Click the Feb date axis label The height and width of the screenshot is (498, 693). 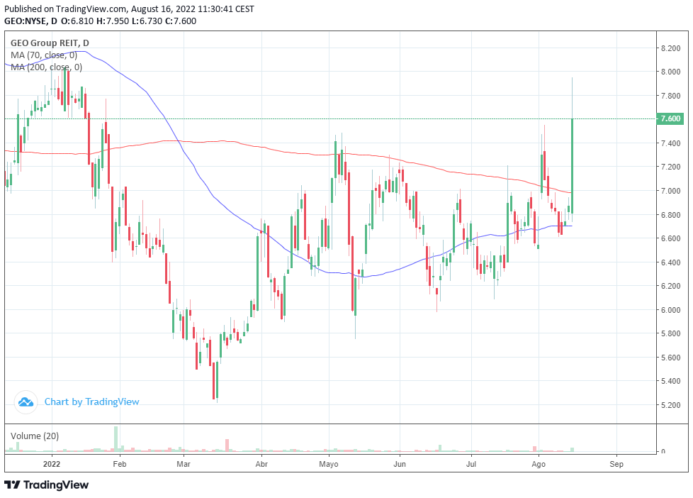pyautogui.click(x=120, y=464)
